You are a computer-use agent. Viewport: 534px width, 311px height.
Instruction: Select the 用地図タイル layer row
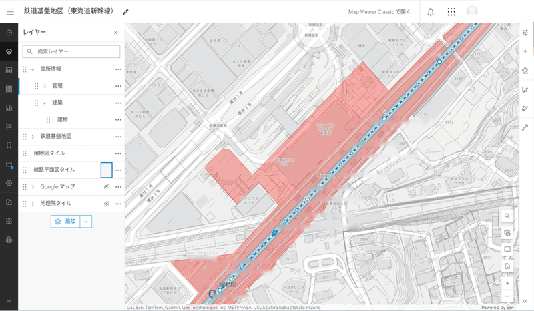71,153
